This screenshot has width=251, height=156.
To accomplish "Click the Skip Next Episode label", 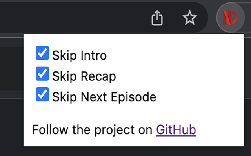I will click(x=104, y=97).
